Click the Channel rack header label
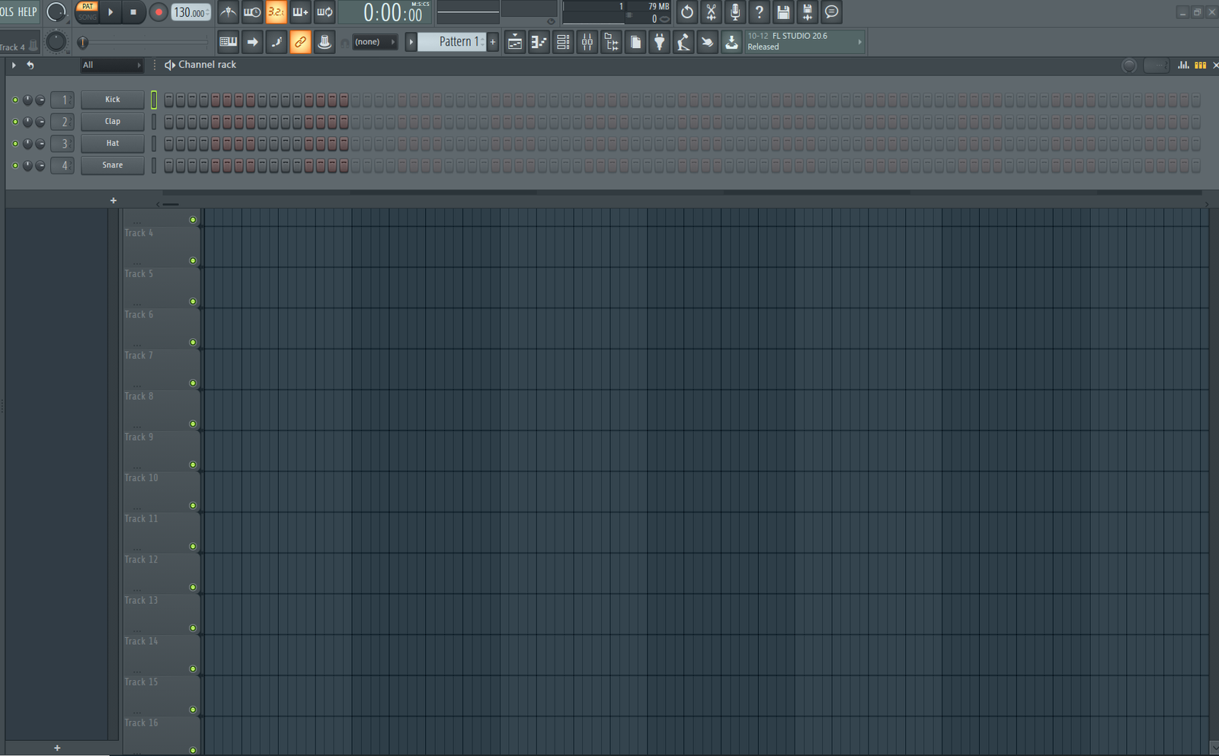The width and height of the screenshot is (1219, 756). coord(206,65)
